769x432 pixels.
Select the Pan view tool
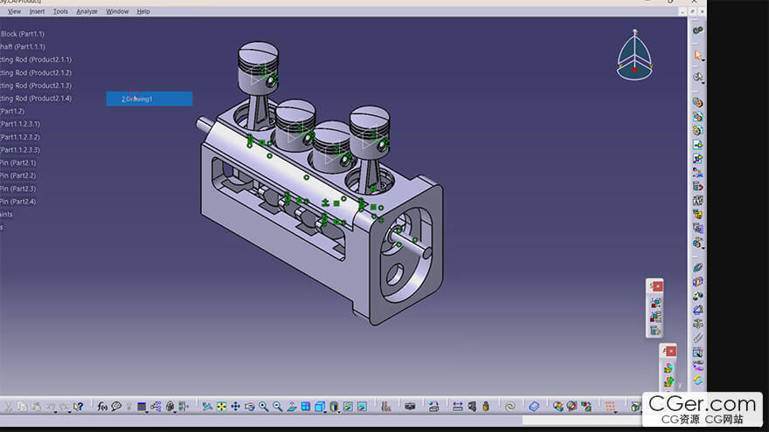[236, 407]
